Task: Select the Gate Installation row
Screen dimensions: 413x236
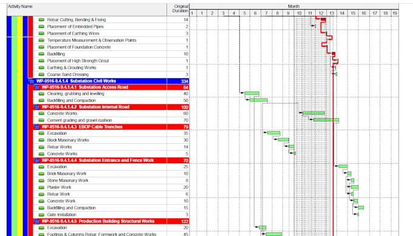Action: [x=111, y=215]
